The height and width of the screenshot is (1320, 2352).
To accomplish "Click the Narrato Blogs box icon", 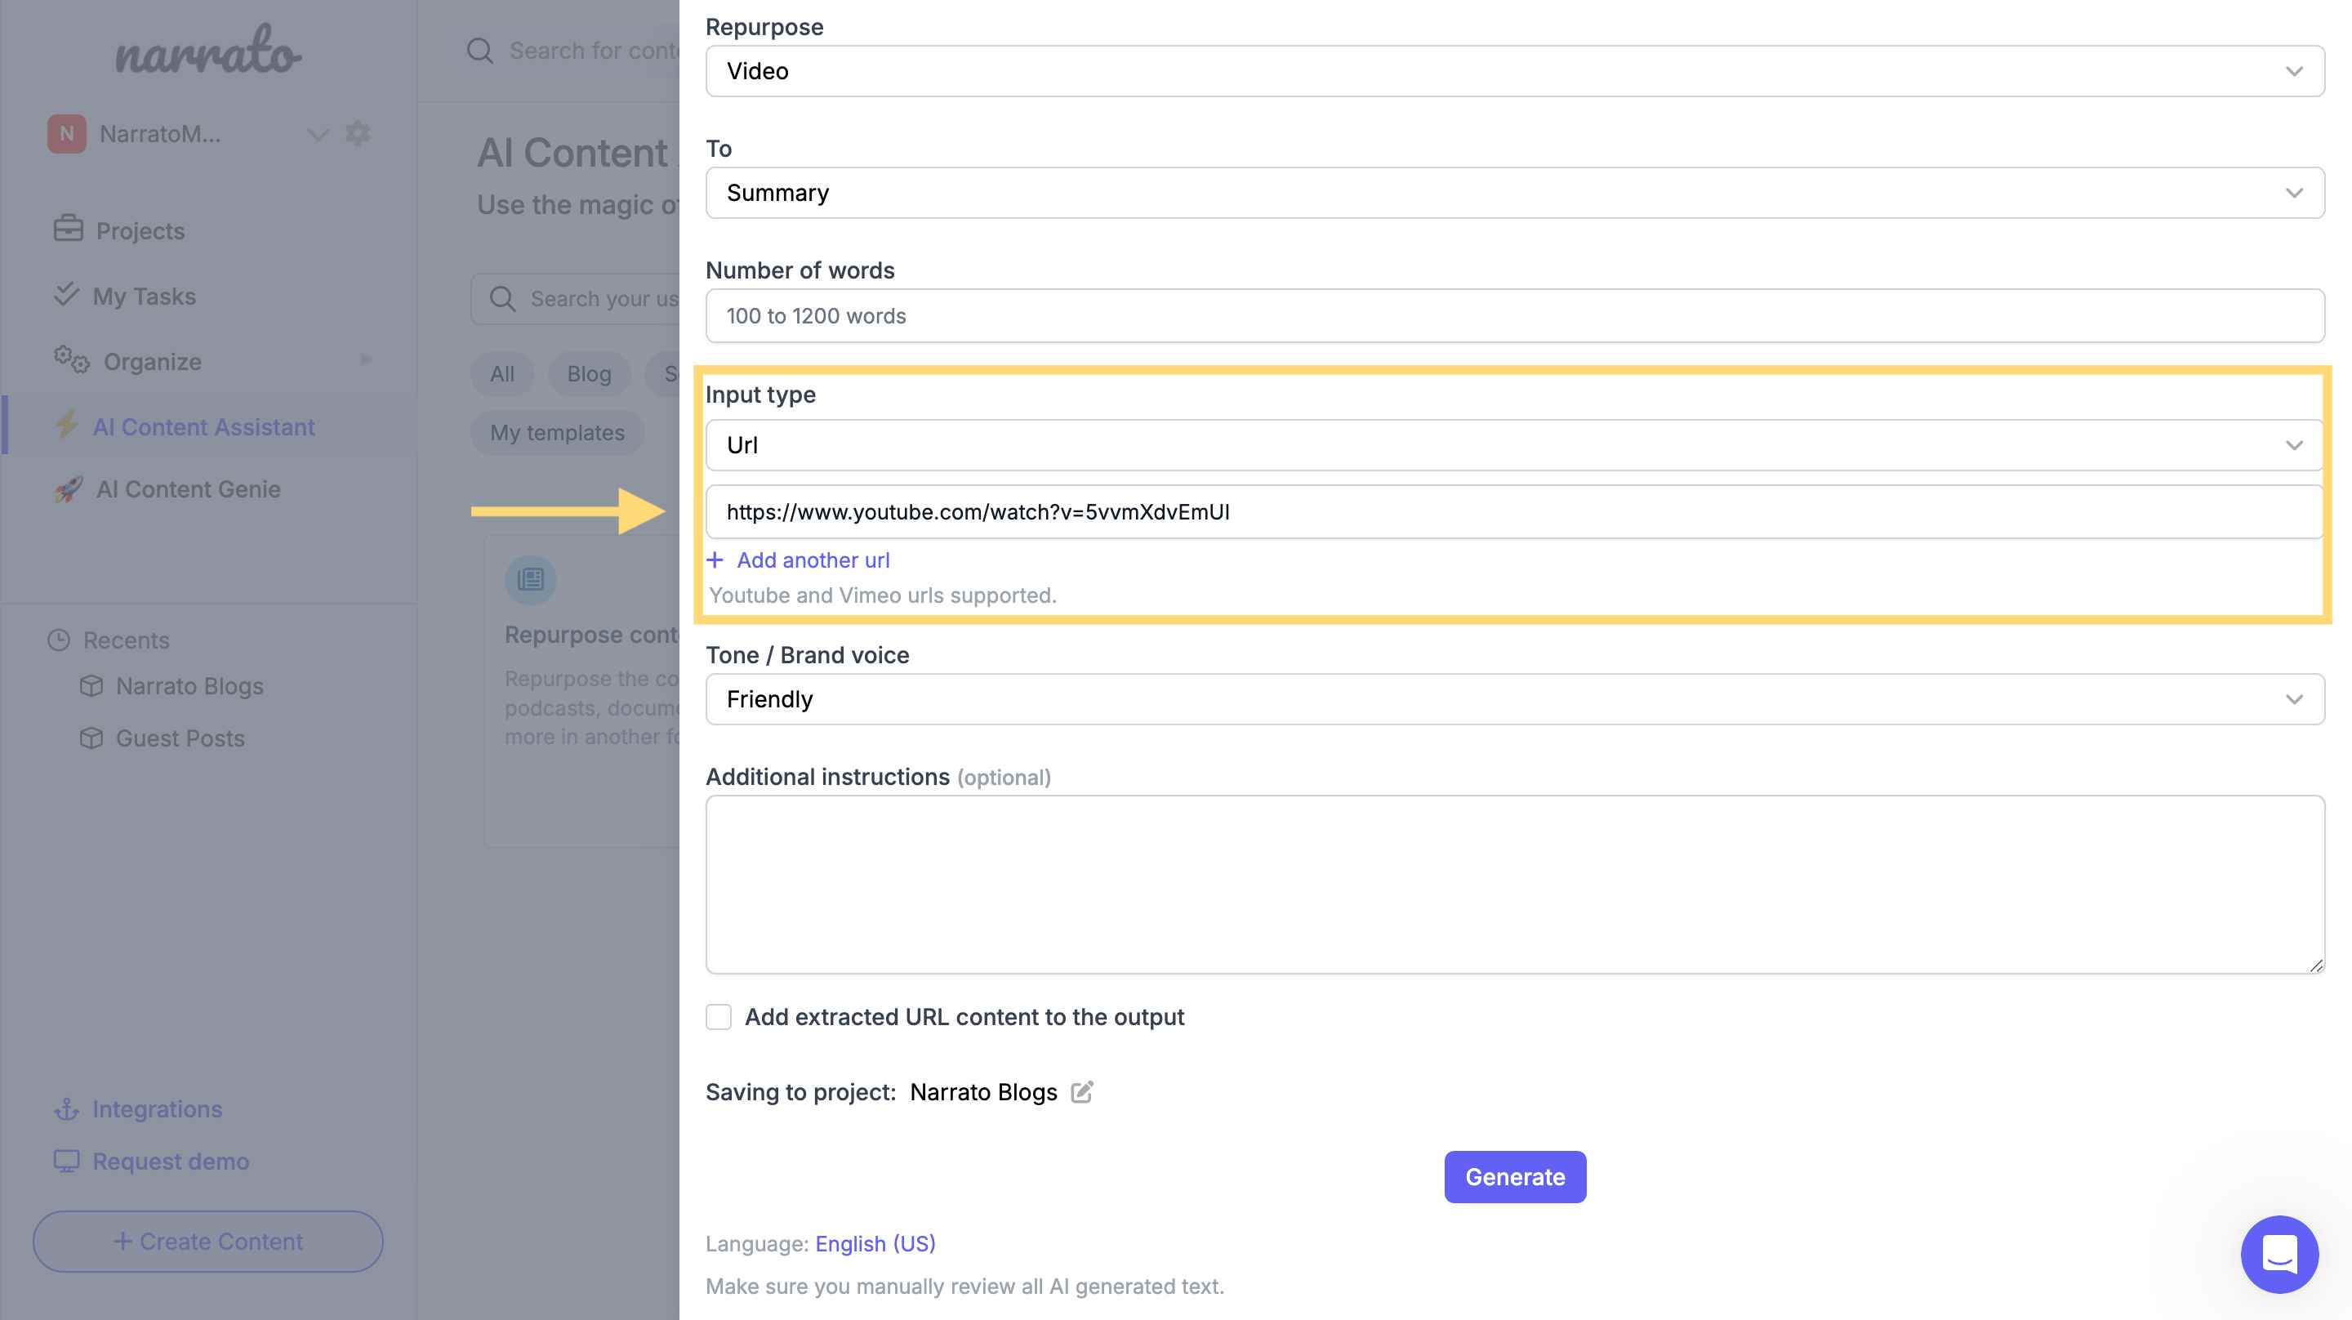I will click(91, 685).
